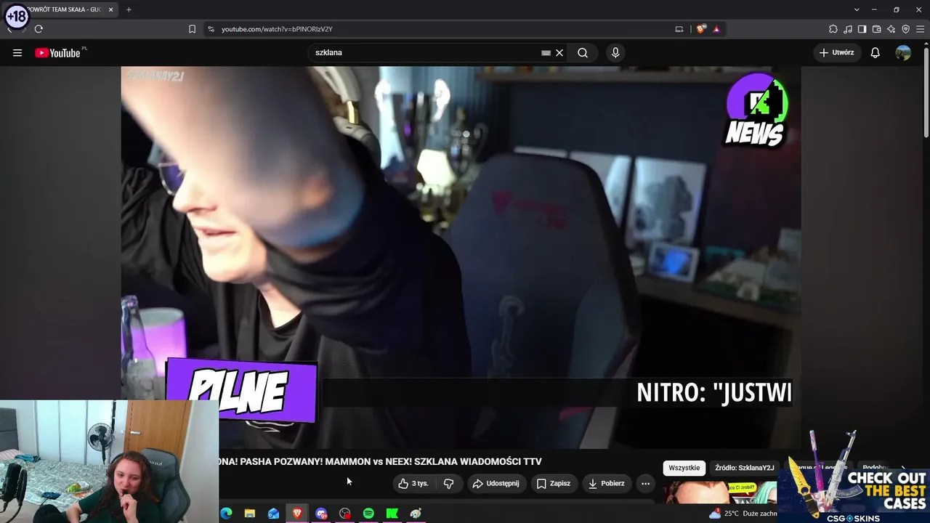This screenshot has height=523, width=930.
Task: Close the POWRÓT TEAM SKAŁA tab
Action: pos(111,9)
